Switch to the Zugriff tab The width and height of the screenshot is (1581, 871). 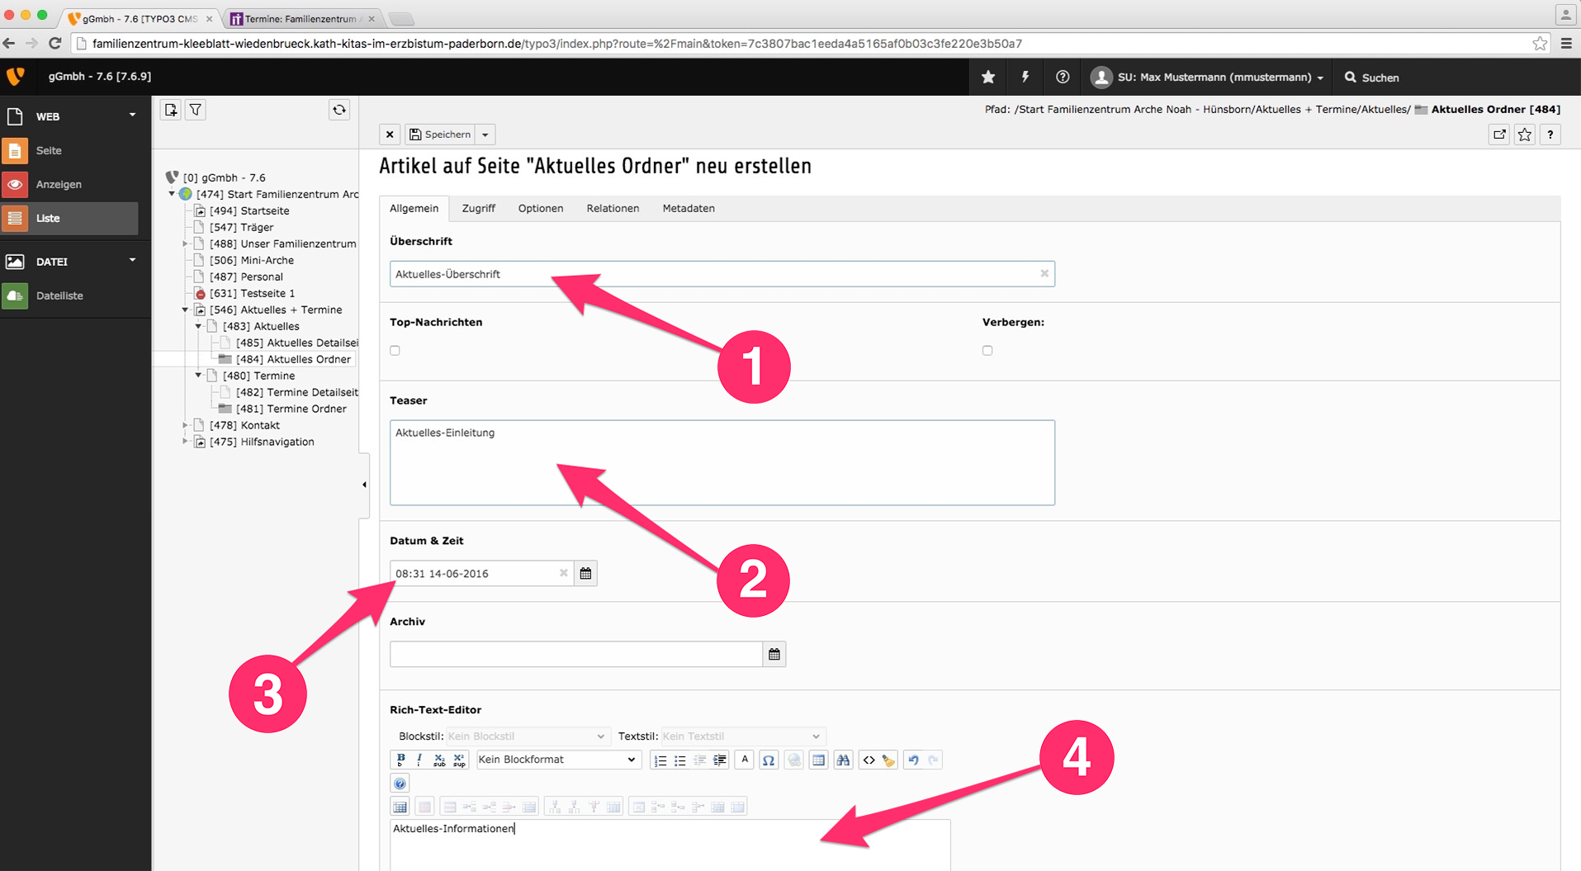[x=478, y=208]
